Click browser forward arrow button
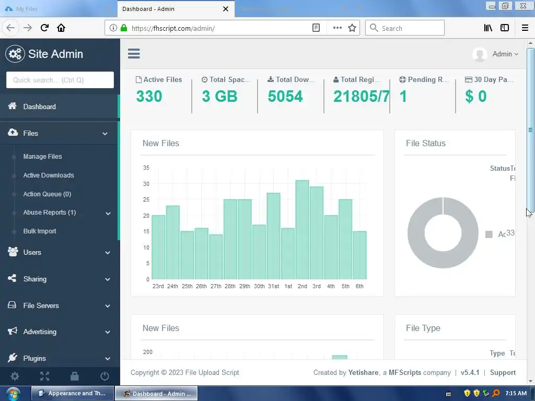The image size is (535, 401). 28,28
